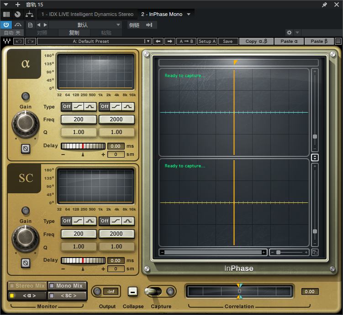Select SC second filter shelf type
Viewport: 343px width, 315px height.
coord(116,221)
